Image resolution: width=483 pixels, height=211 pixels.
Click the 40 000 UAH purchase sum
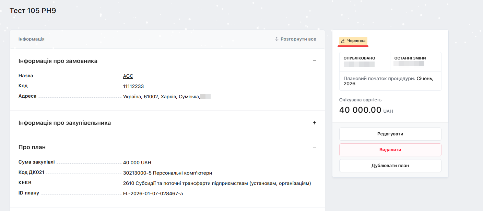click(137, 163)
